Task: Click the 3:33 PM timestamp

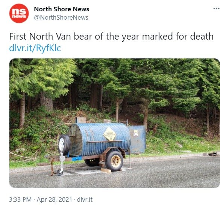Action: tap(20, 199)
